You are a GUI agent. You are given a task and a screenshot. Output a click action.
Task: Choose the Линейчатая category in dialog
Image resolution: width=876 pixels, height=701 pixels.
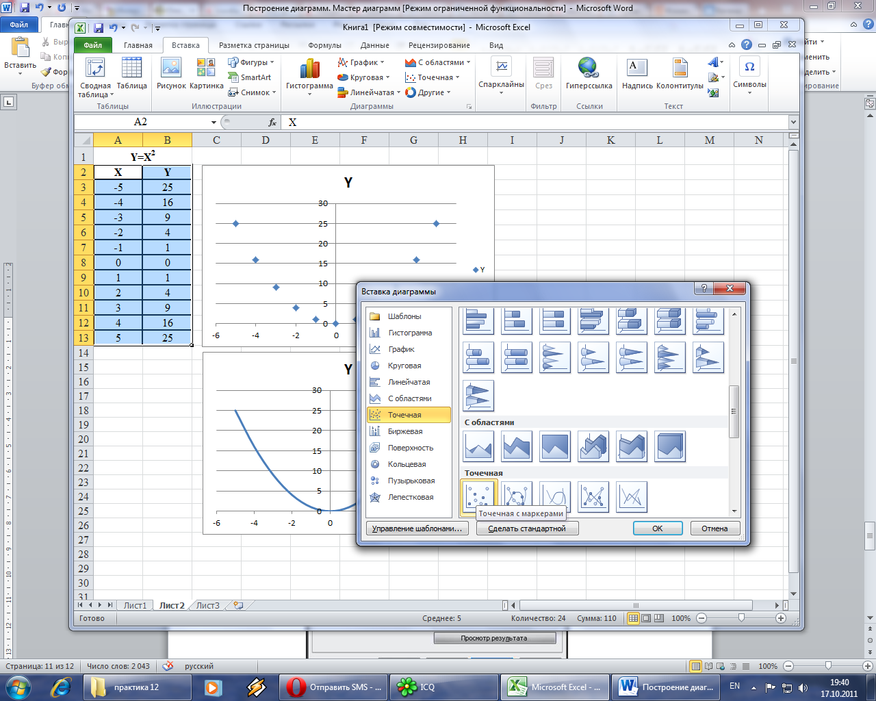click(x=409, y=382)
